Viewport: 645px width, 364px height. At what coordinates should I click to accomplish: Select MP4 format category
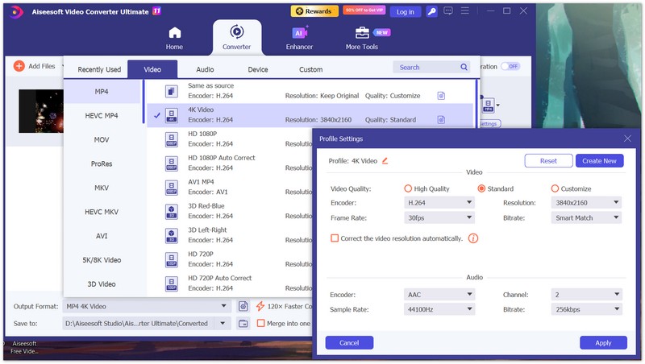coord(102,92)
